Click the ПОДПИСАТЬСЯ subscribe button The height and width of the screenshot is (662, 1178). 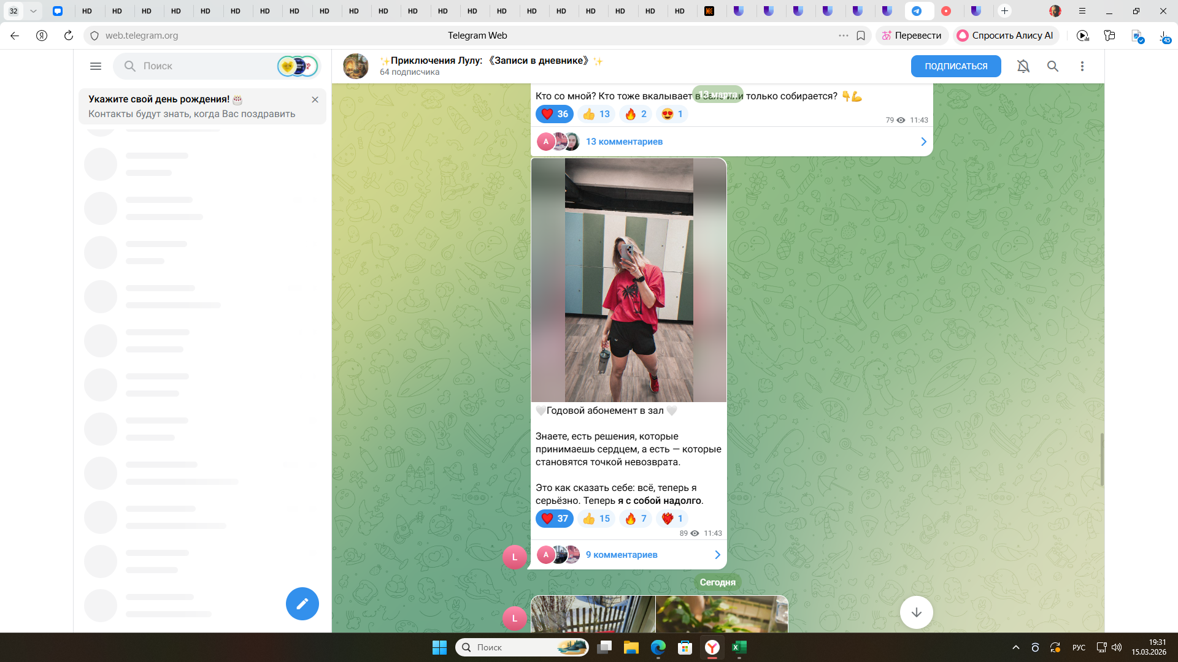pos(955,66)
